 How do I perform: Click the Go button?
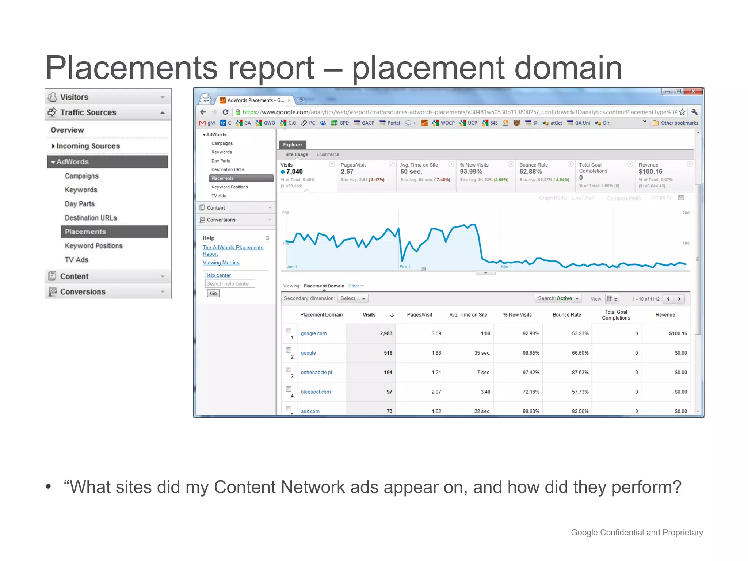coord(213,293)
